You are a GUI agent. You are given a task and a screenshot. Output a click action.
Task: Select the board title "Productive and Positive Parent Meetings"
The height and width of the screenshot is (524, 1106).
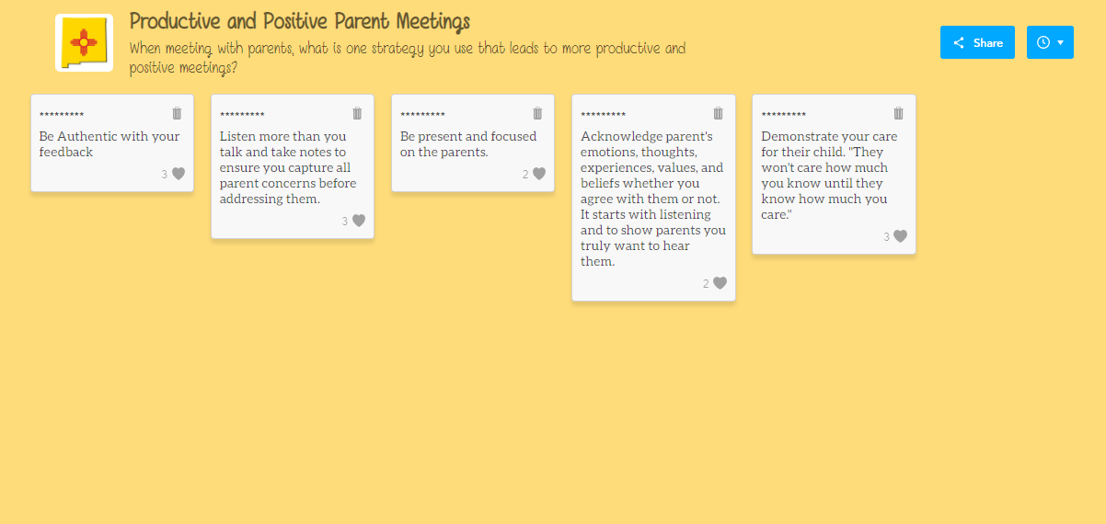coord(300,22)
